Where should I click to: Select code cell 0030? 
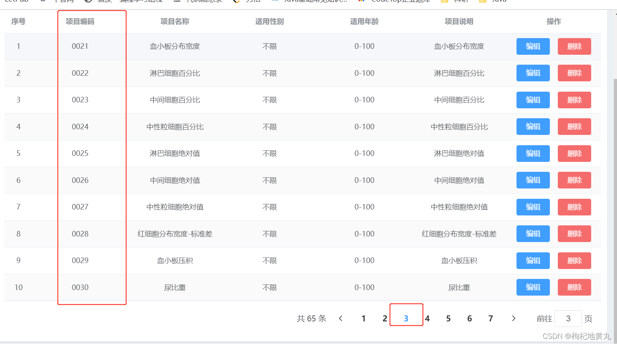coord(80,287)
